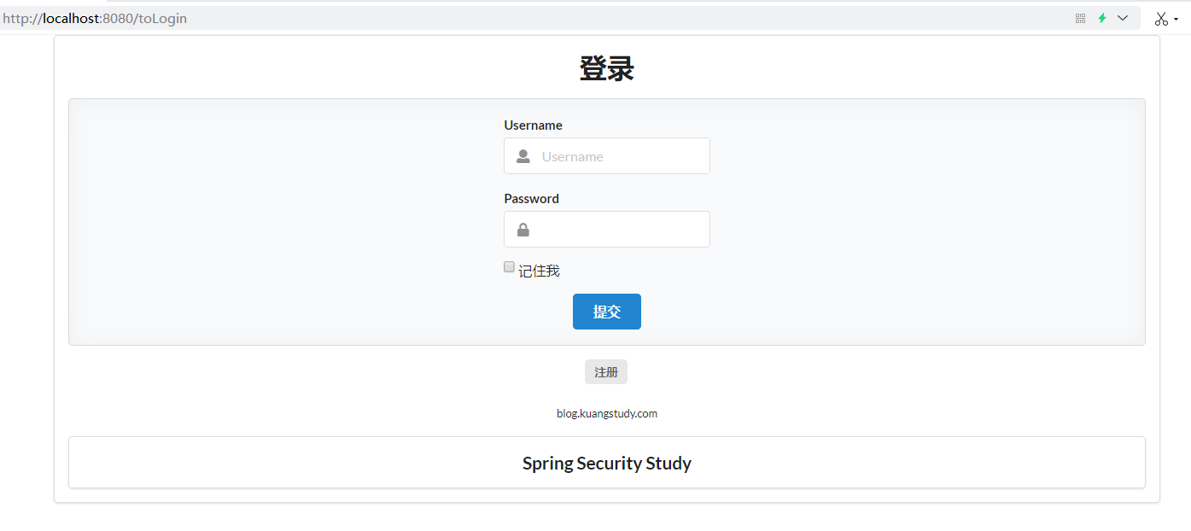
Task: Click the 记住我 label text
Action: click(x=539, y=271)
